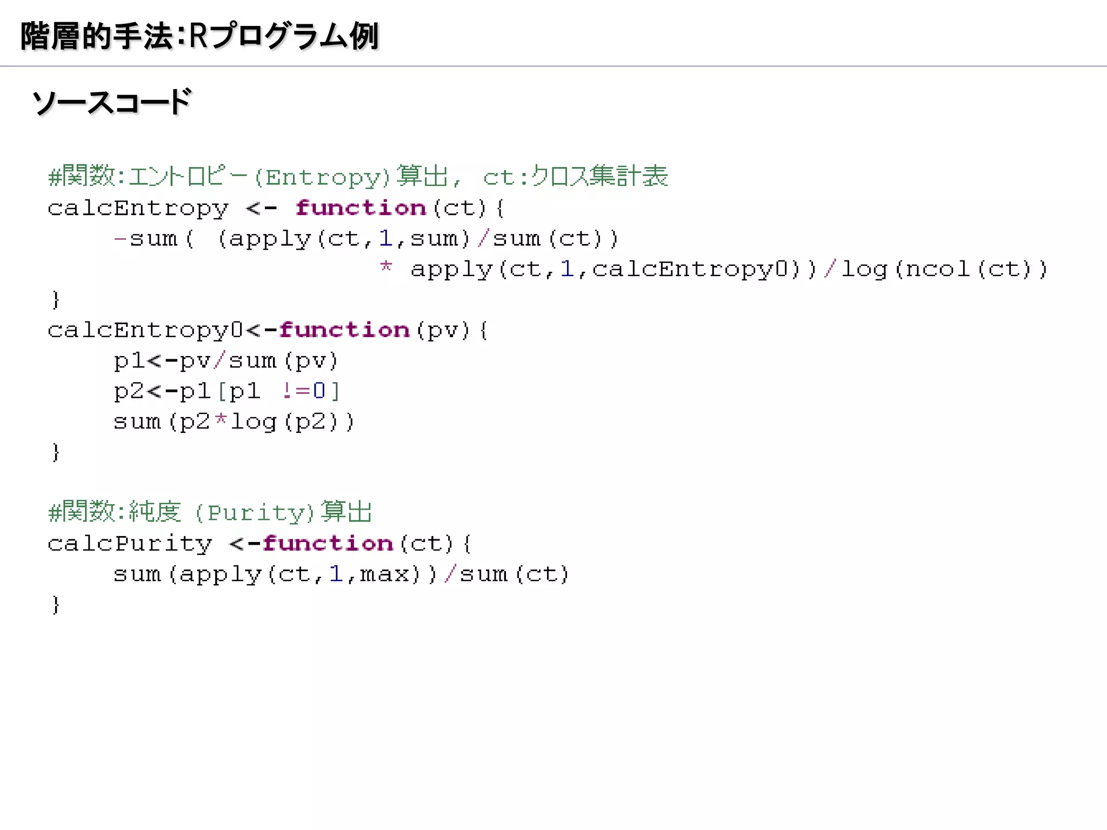Viewport: 1107px width, 830px height.
Task: Click the ソースコード subheading
Action: click(x=112, y=102)
